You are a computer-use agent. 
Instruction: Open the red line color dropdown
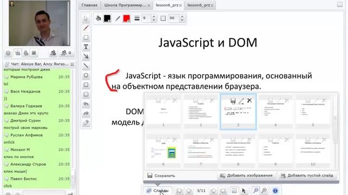[127, 18]
